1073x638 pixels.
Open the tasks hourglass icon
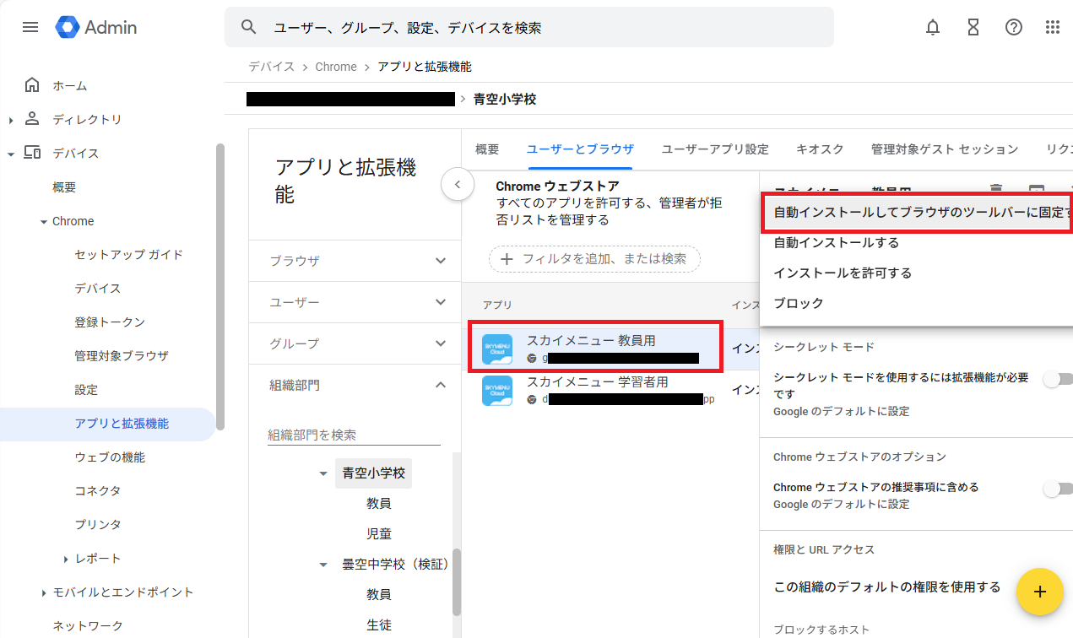pyautogui.click(x=973, y=27)
